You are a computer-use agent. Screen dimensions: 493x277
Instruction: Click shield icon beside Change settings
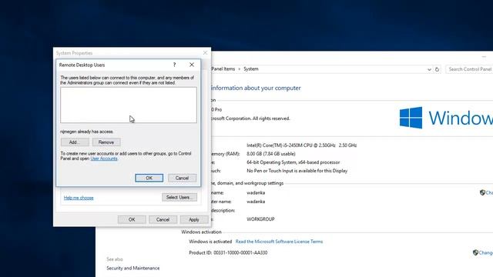tap(483, 192)
